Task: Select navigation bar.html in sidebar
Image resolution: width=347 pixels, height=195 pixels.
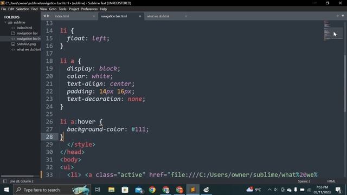Action: tap(29, 38)
